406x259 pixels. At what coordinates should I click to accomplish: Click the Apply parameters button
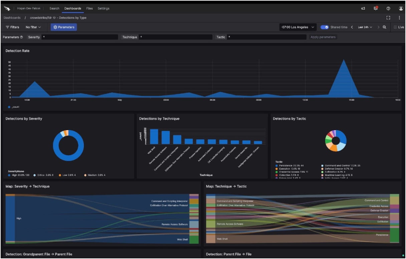point(323,37)
